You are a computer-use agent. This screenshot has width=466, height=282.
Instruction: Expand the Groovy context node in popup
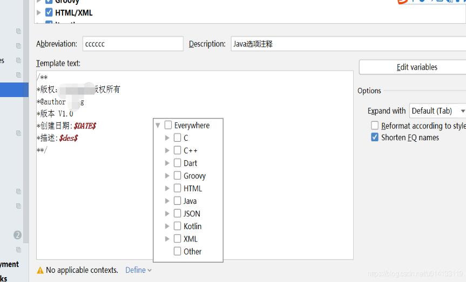pos(167,176)
